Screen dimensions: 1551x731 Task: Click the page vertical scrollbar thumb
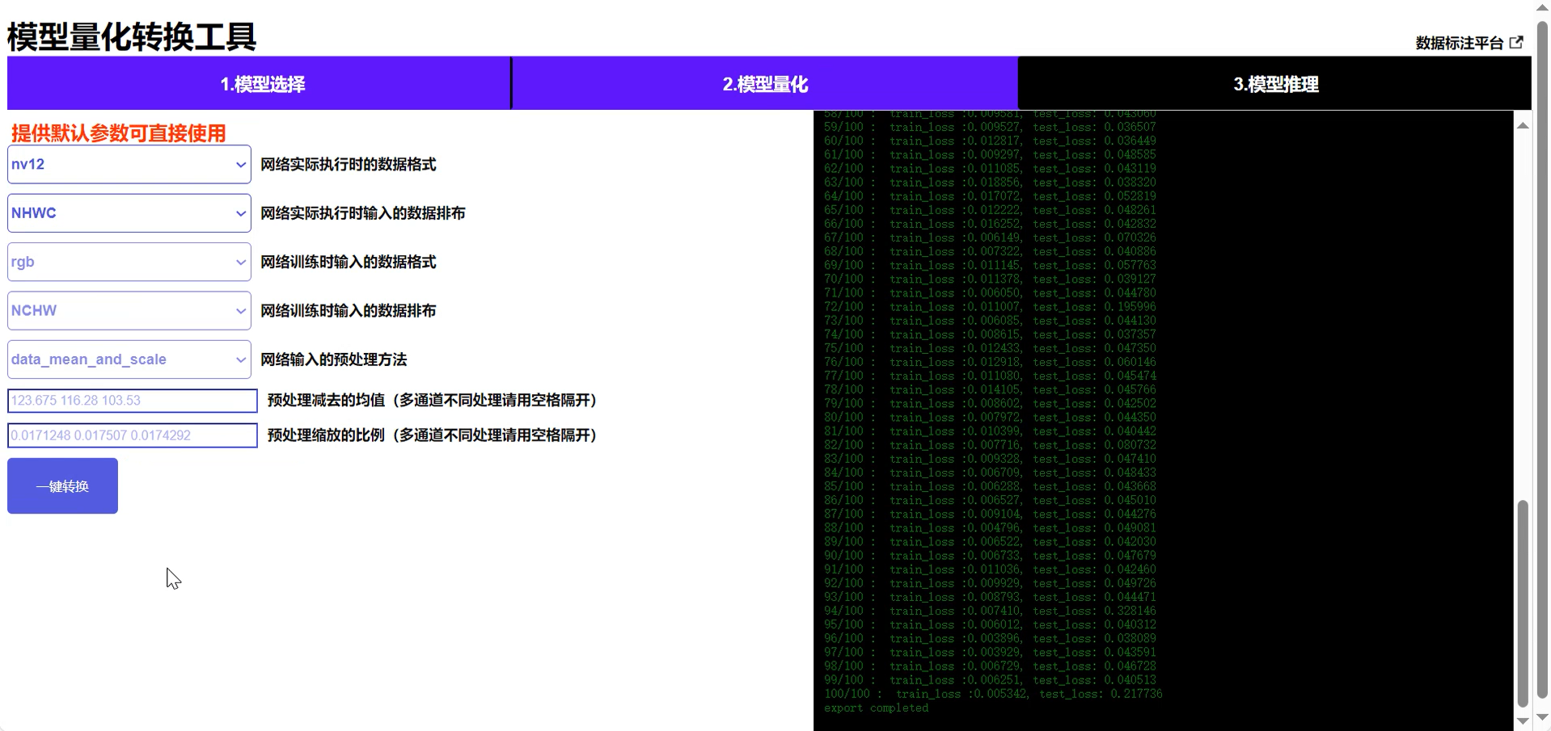(1542, 359)
